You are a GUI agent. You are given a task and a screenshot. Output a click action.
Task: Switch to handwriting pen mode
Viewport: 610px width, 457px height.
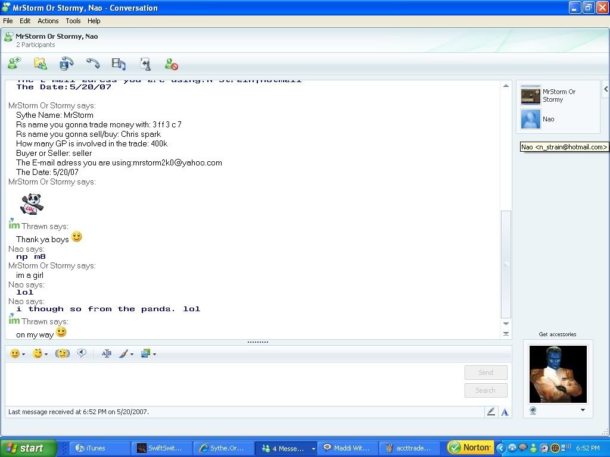click(x=491, y=412)
